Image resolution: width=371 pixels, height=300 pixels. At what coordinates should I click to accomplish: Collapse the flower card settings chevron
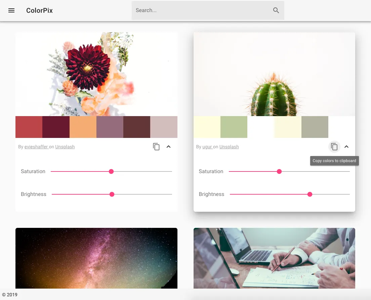[169, 147]
